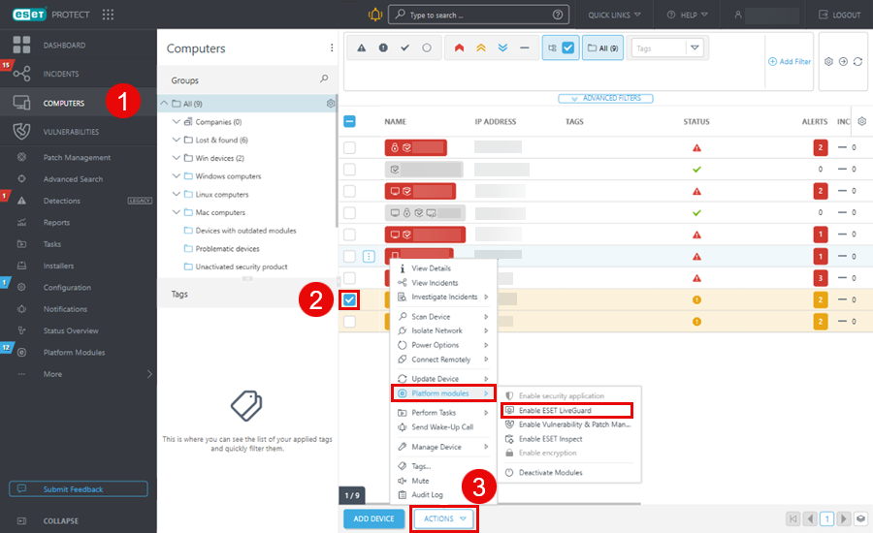Uncheck the selected orange row checkbox

tap(349, 299)
